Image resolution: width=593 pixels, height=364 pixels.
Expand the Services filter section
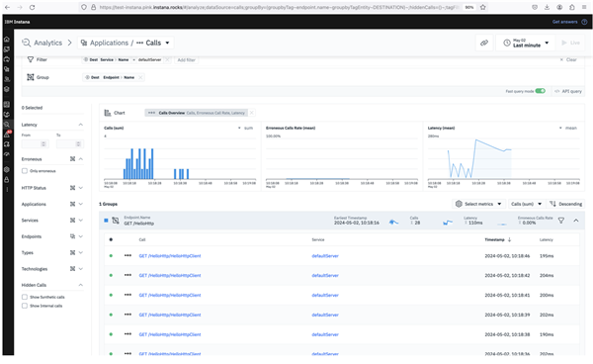coord(81,221)
